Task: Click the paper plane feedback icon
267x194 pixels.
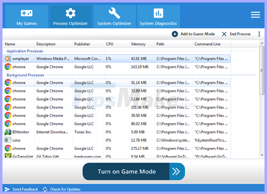Action: (7, 189)
